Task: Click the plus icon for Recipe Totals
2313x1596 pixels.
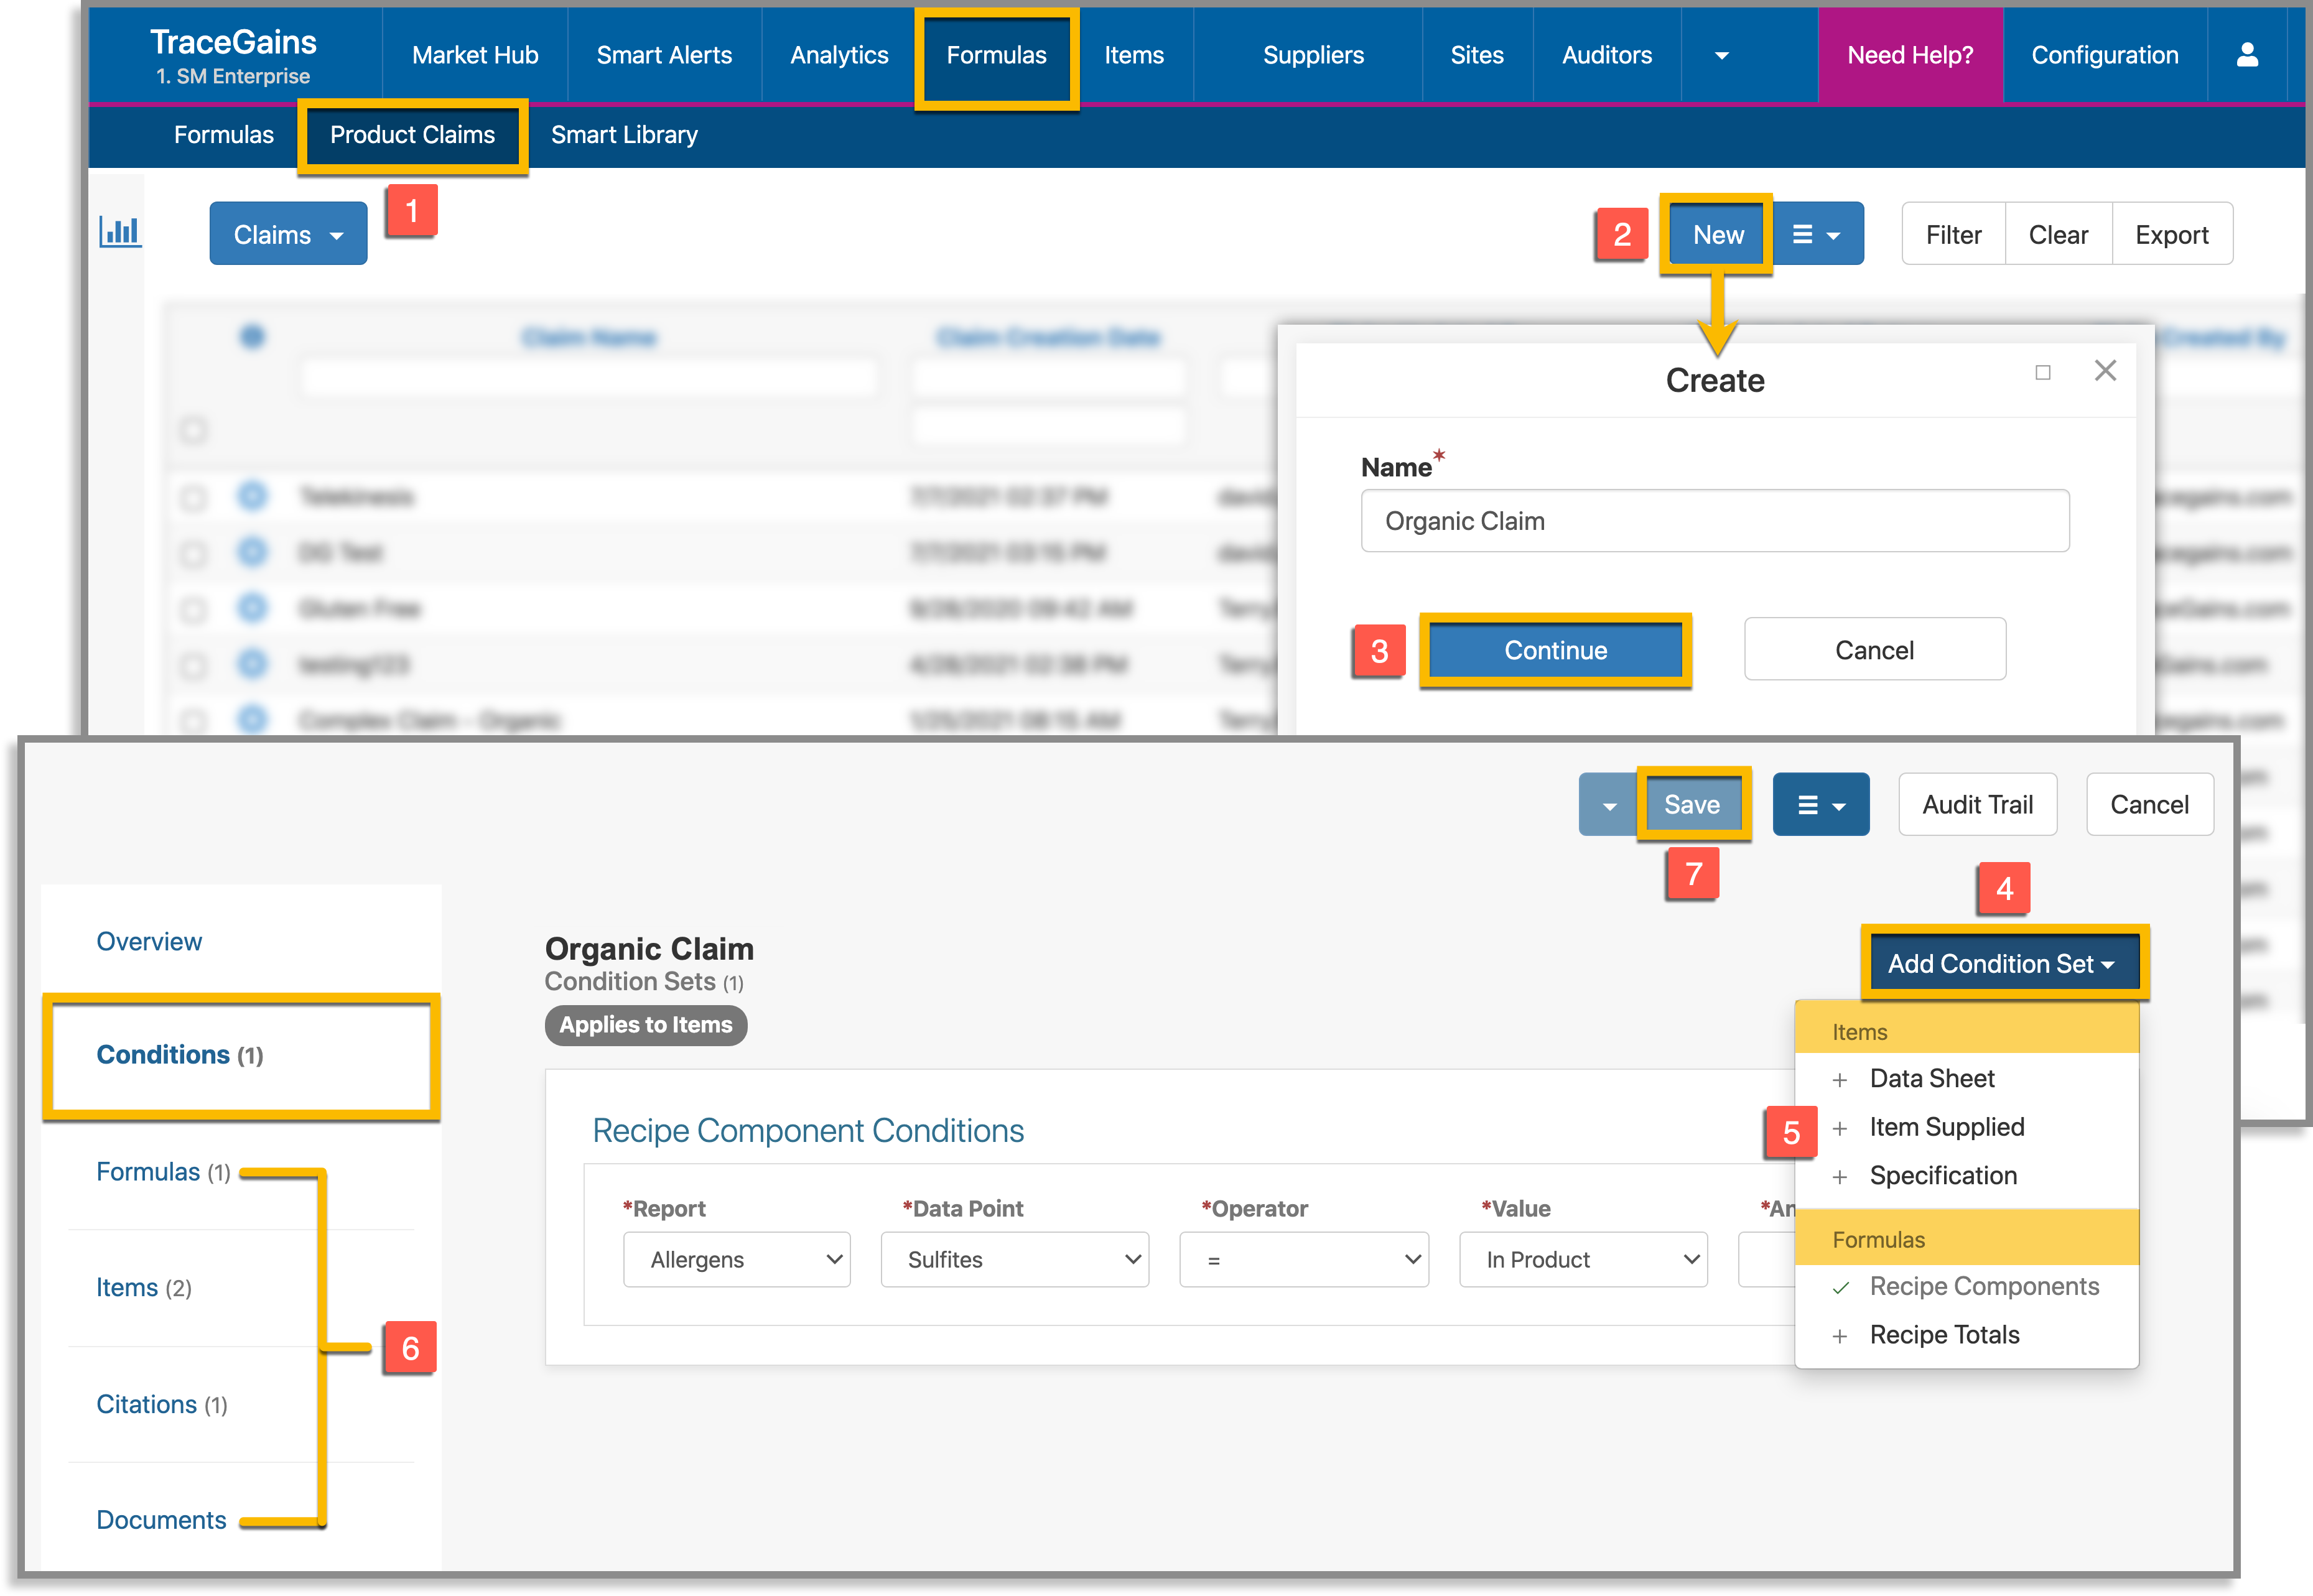Action: tap(1839, 1336)
